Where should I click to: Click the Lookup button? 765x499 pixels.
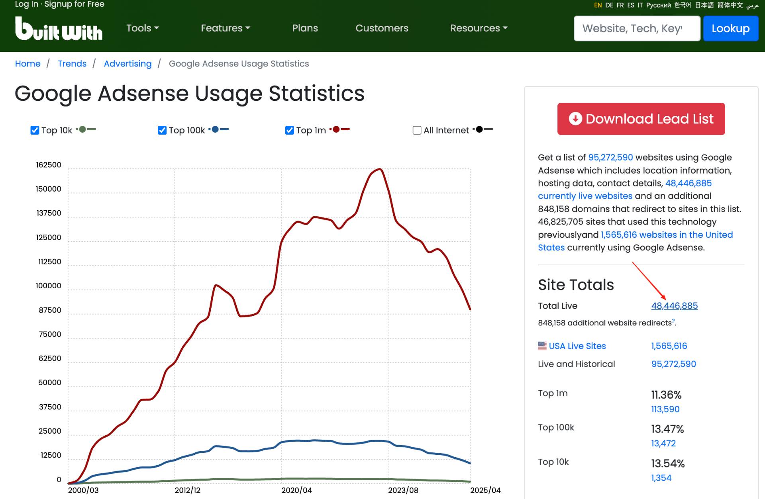(x=730, y=28)
